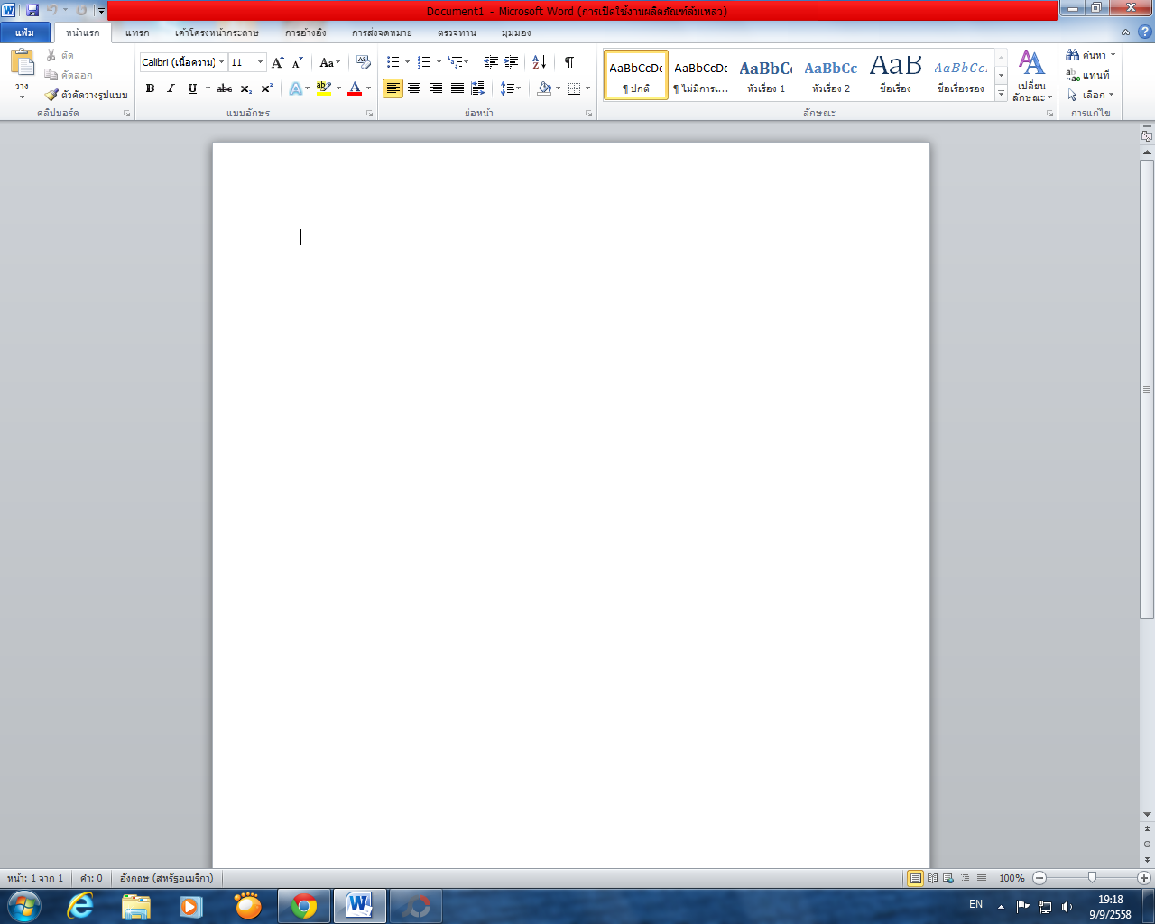Increase paragraph indent
This screenshot has width=1155, height=924.
(512, 62)
